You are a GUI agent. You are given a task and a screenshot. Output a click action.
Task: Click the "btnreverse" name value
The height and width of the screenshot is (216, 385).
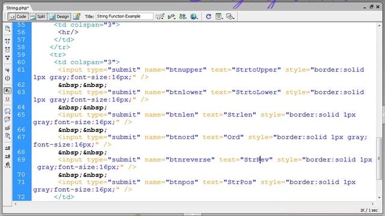[190, 160]
